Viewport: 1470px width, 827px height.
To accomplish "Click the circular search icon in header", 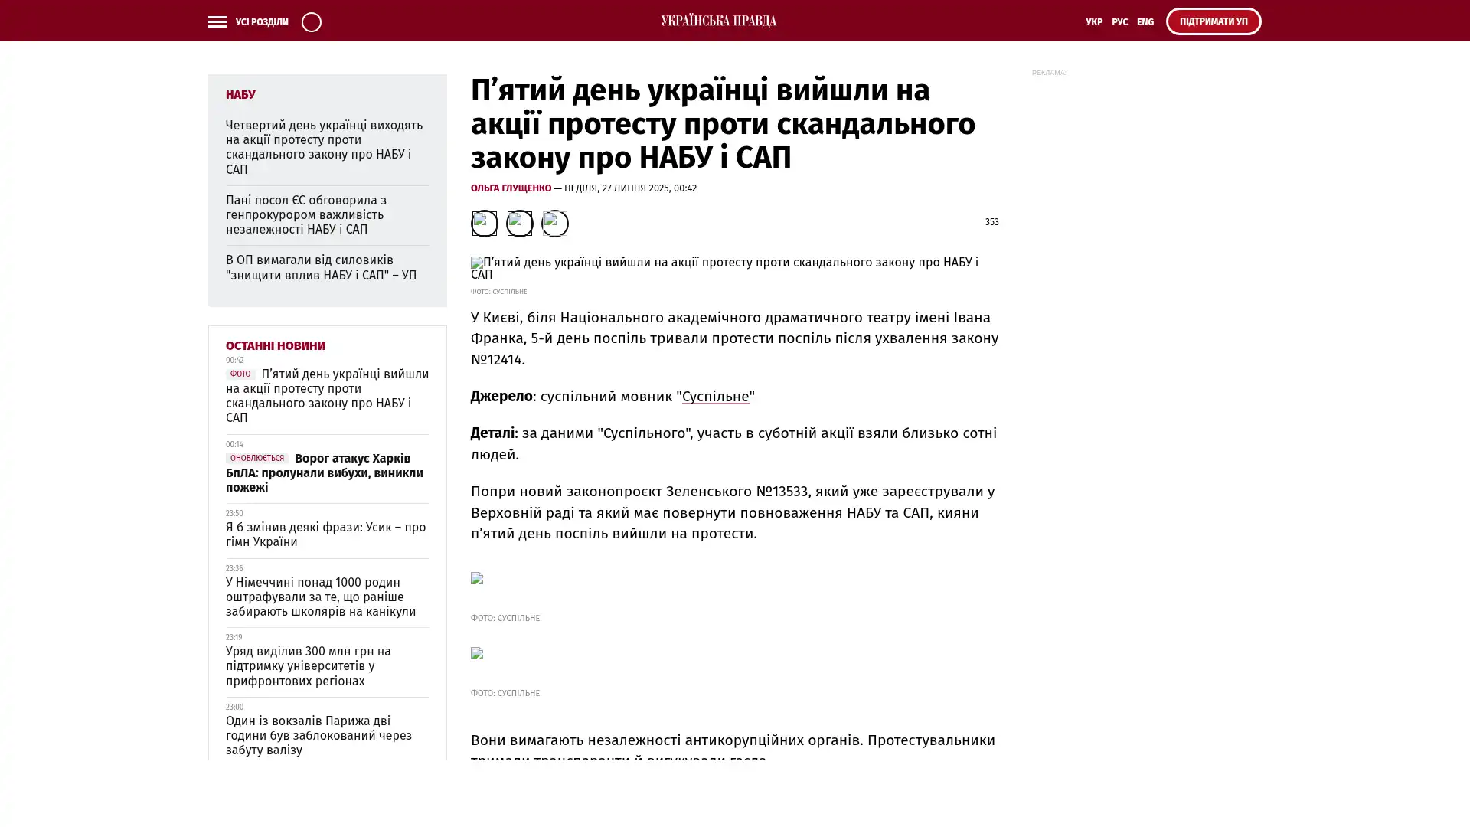I will [311, 22].
